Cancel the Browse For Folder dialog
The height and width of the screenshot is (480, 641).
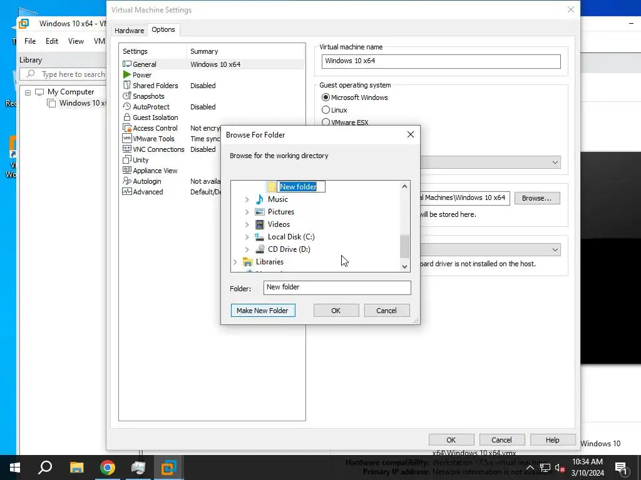pos(387,310)
